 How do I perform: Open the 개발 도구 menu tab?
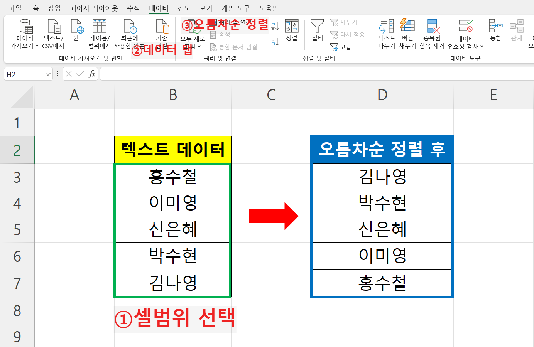click(235, 8)
